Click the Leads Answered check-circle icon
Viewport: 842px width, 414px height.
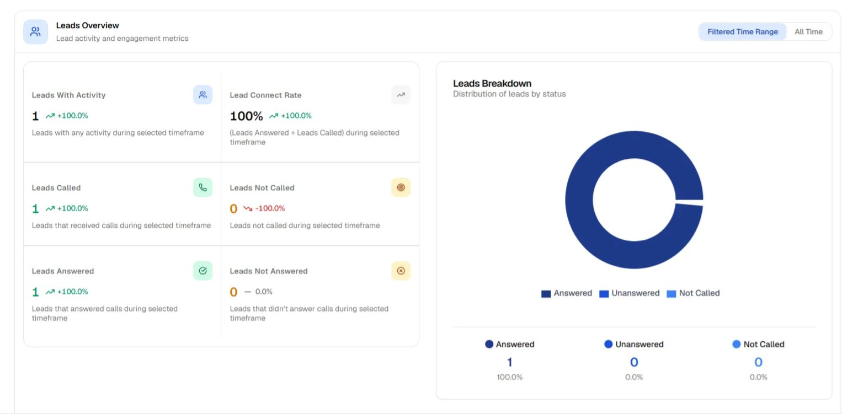pyautogui.click(x=202, y=271)
